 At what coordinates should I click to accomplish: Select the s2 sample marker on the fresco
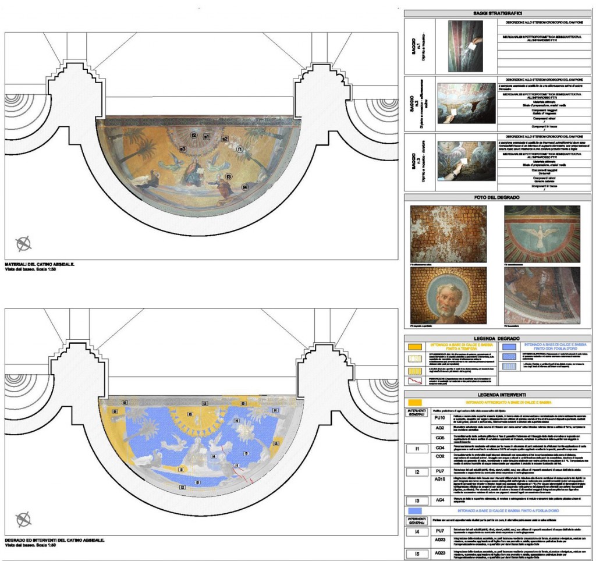[225, 139]
